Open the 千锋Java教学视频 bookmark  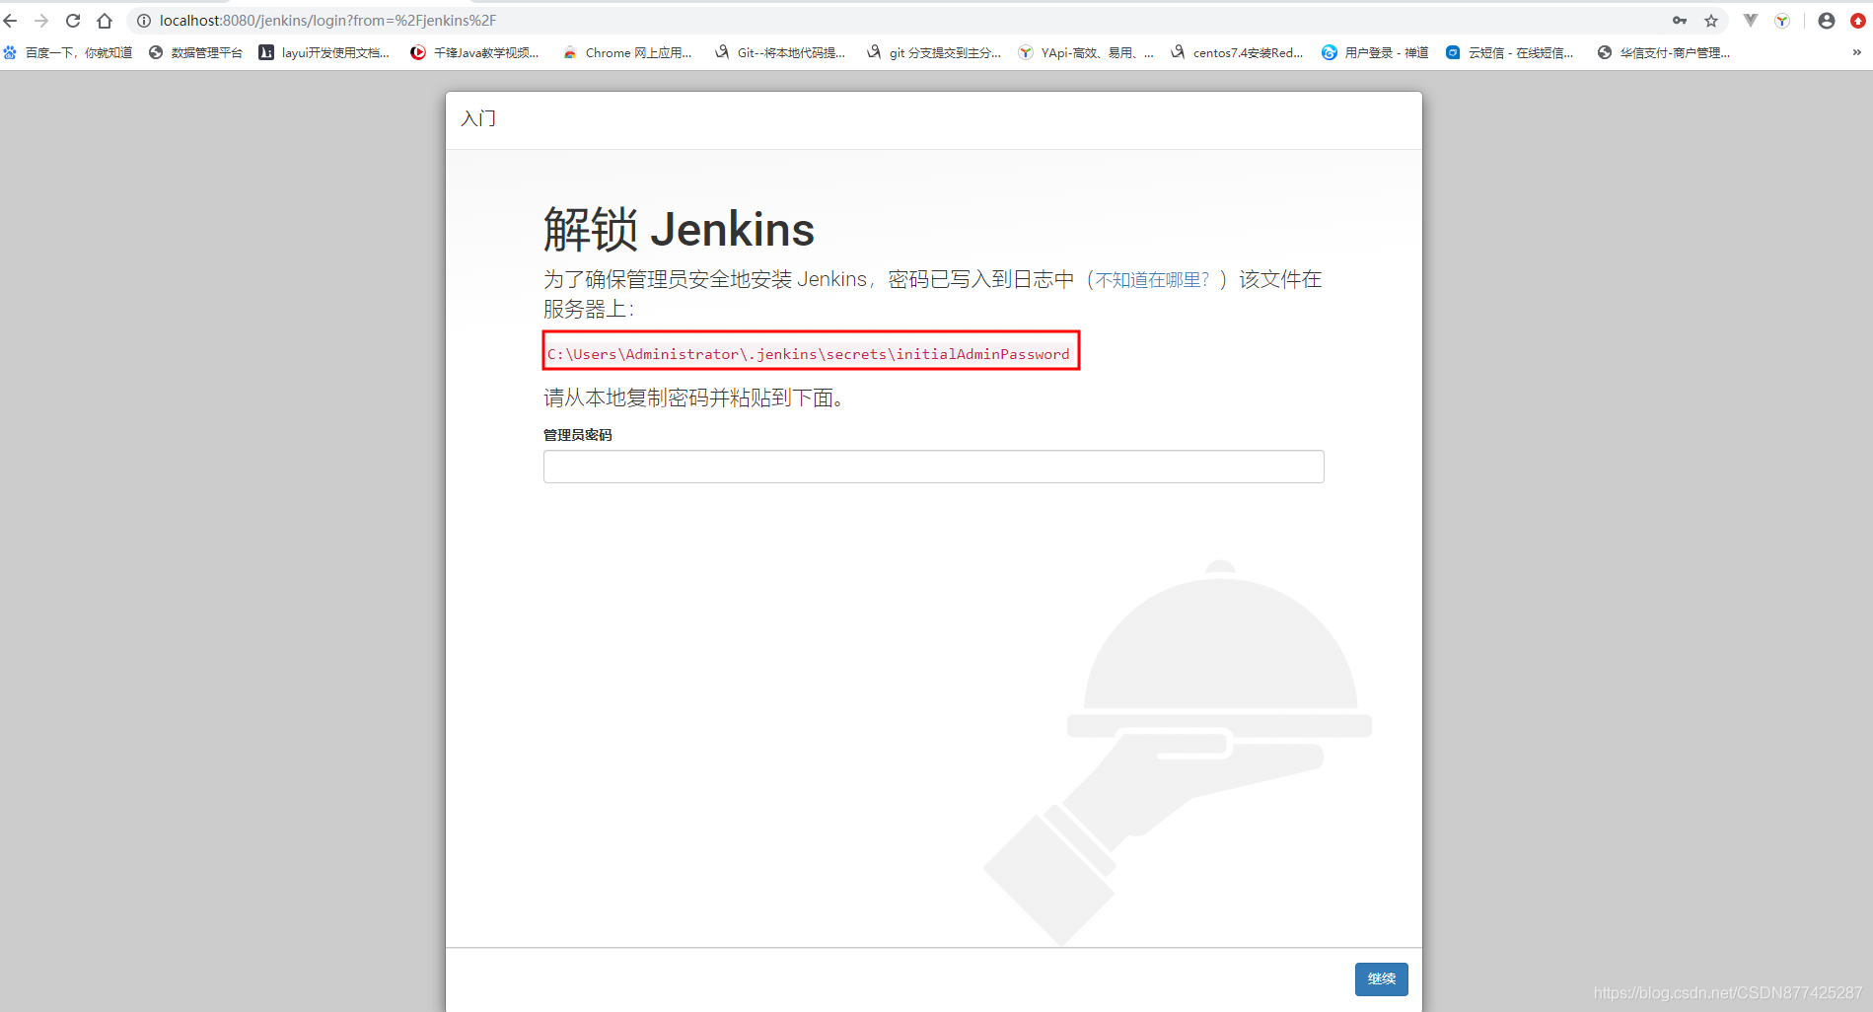tap(475, 52)
